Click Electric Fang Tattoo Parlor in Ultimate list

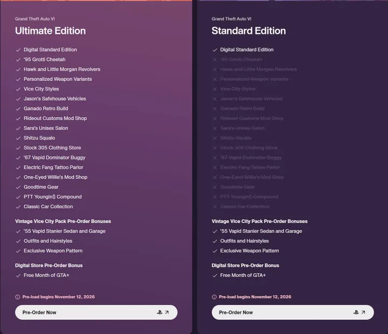pyautogui.click(x=53, y=167)
